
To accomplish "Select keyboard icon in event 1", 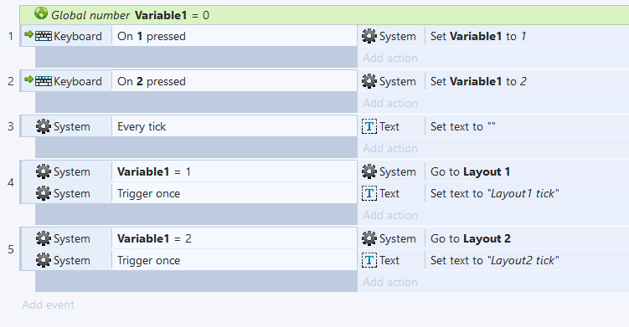I will pos(44,36).
